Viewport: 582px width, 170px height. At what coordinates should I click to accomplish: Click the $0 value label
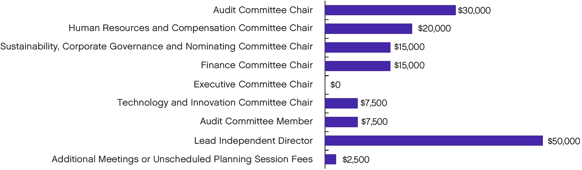335,85
